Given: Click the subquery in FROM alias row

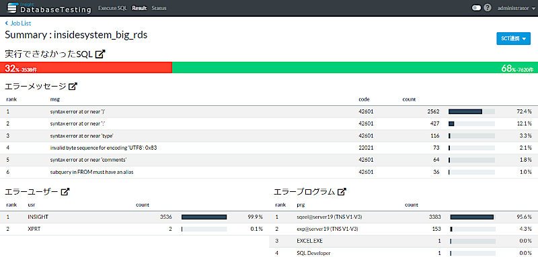Looking at the screenshot, I should tap(269, 172).
